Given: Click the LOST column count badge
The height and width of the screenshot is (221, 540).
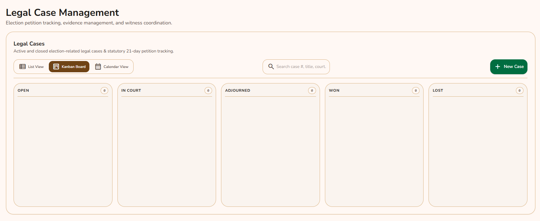Looking at the screenshot, I should point(520,90).
